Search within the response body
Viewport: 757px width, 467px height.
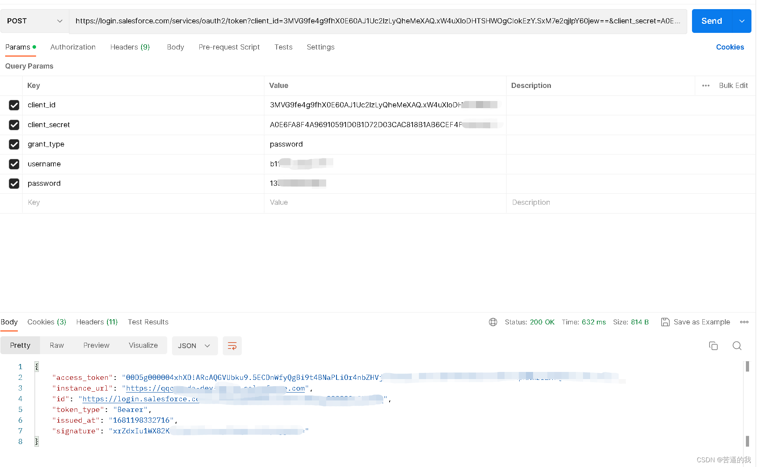(x=737, y=346)
